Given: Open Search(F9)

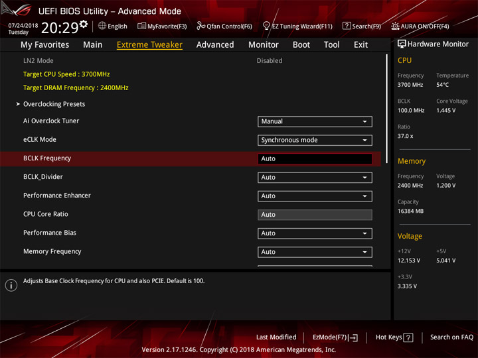Looking at the screenshot, I should coord(362,26).
